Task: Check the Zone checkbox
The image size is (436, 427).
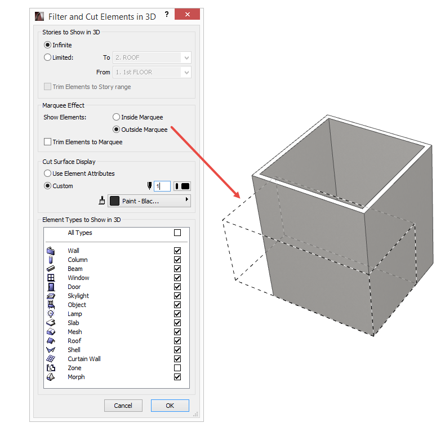Action: 177,368
